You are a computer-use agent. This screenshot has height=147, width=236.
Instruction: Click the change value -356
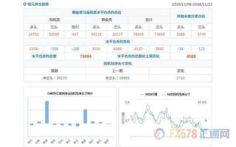tap(54, 49)
